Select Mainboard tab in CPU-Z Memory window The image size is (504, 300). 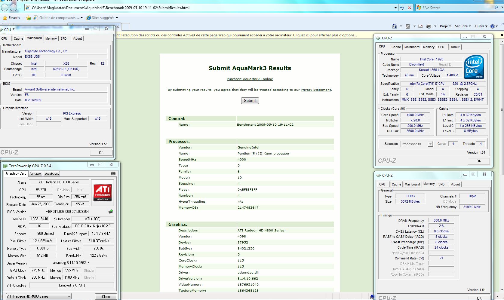coord(412,184)
